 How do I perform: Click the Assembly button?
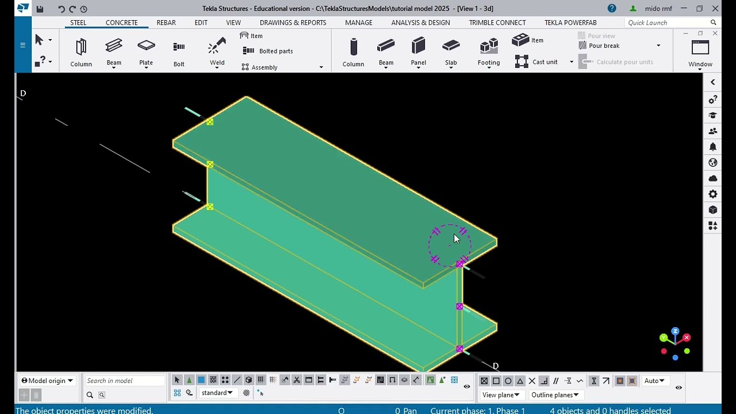pyautogui.click(x=259, y=67)
